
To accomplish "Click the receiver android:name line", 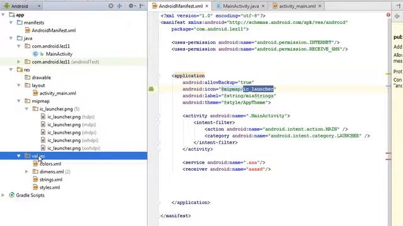I will (227, 169).
